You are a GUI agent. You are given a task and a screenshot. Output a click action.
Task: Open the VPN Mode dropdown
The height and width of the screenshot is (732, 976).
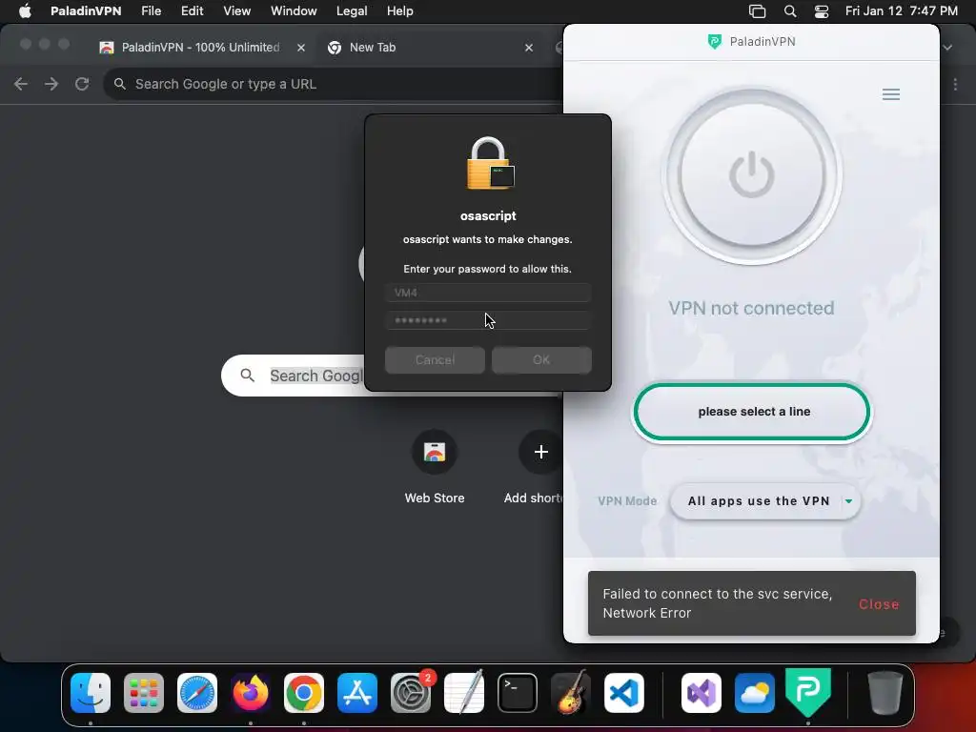tap(765, 501)
